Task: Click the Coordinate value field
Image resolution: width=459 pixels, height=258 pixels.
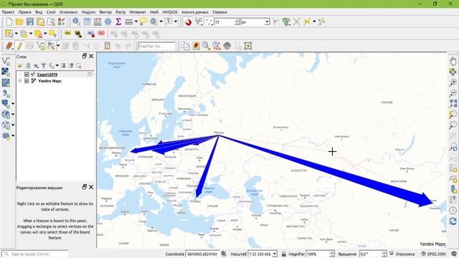Action: point(202,254)
